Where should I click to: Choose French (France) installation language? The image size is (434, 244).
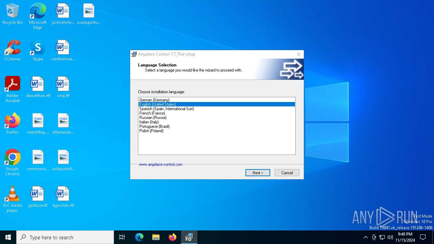[217, 113]
